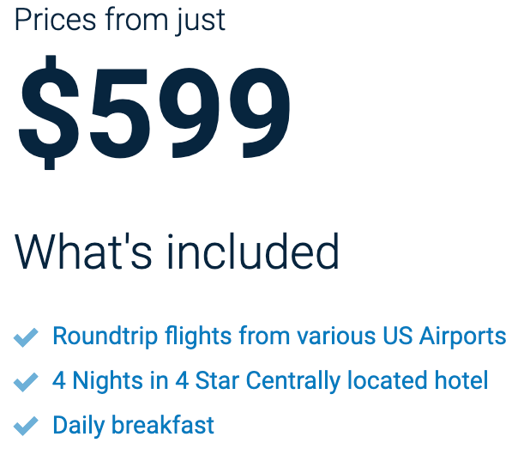Open the Roundtrip flights from various US Airports link
Image resolution: width=518 pixels, height=467 pixels.
tap(279, 337)
